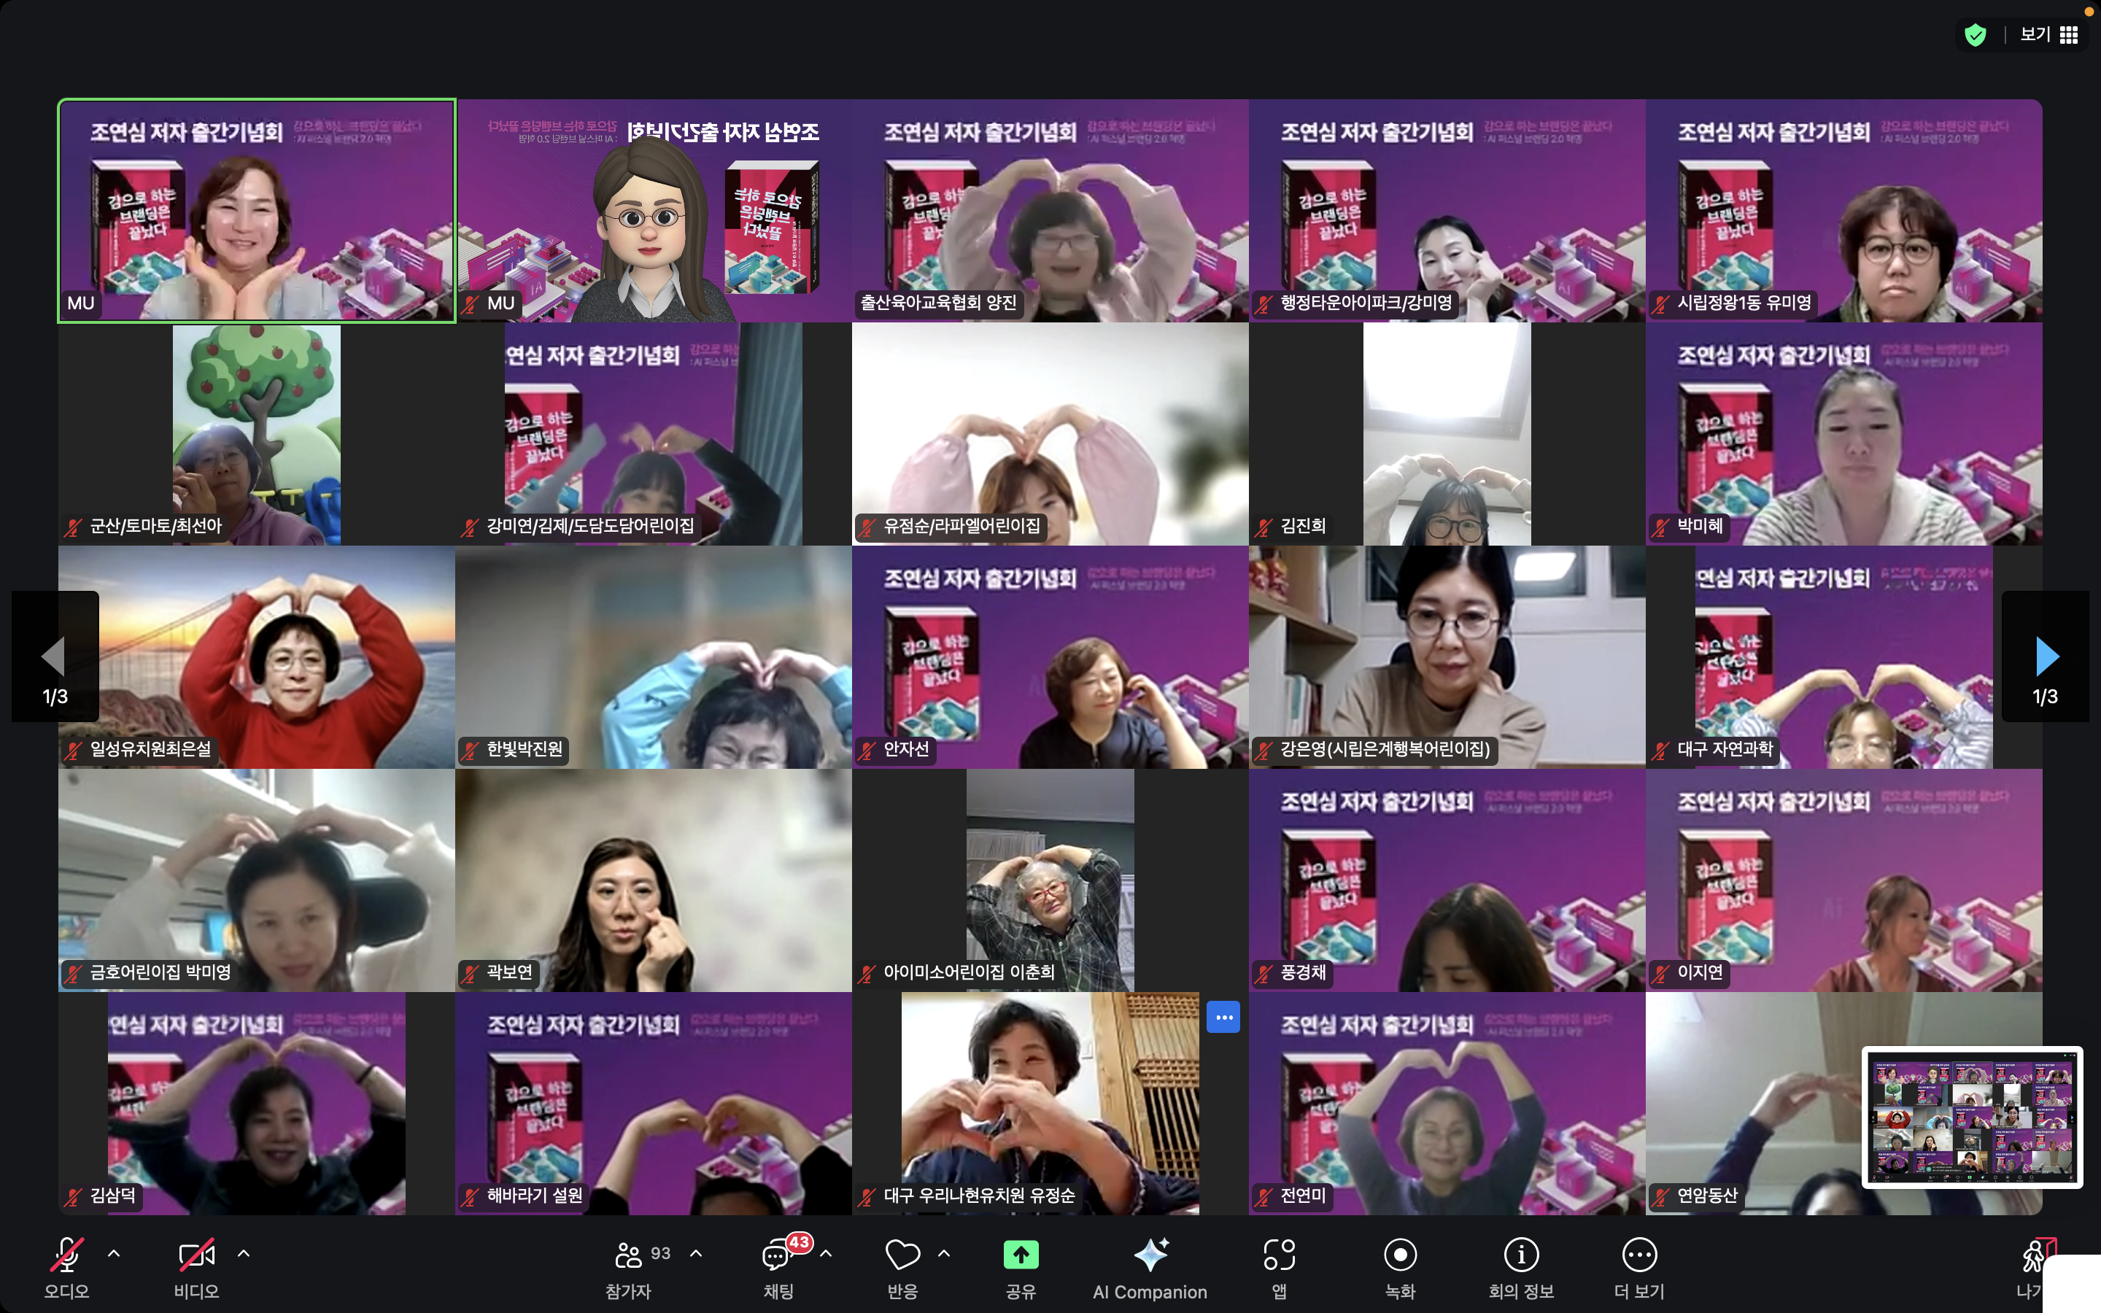Click the green encryption shield icon

(x=1975, y=35)
